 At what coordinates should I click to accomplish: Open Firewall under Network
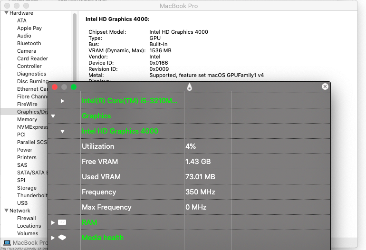click(27, 218)
